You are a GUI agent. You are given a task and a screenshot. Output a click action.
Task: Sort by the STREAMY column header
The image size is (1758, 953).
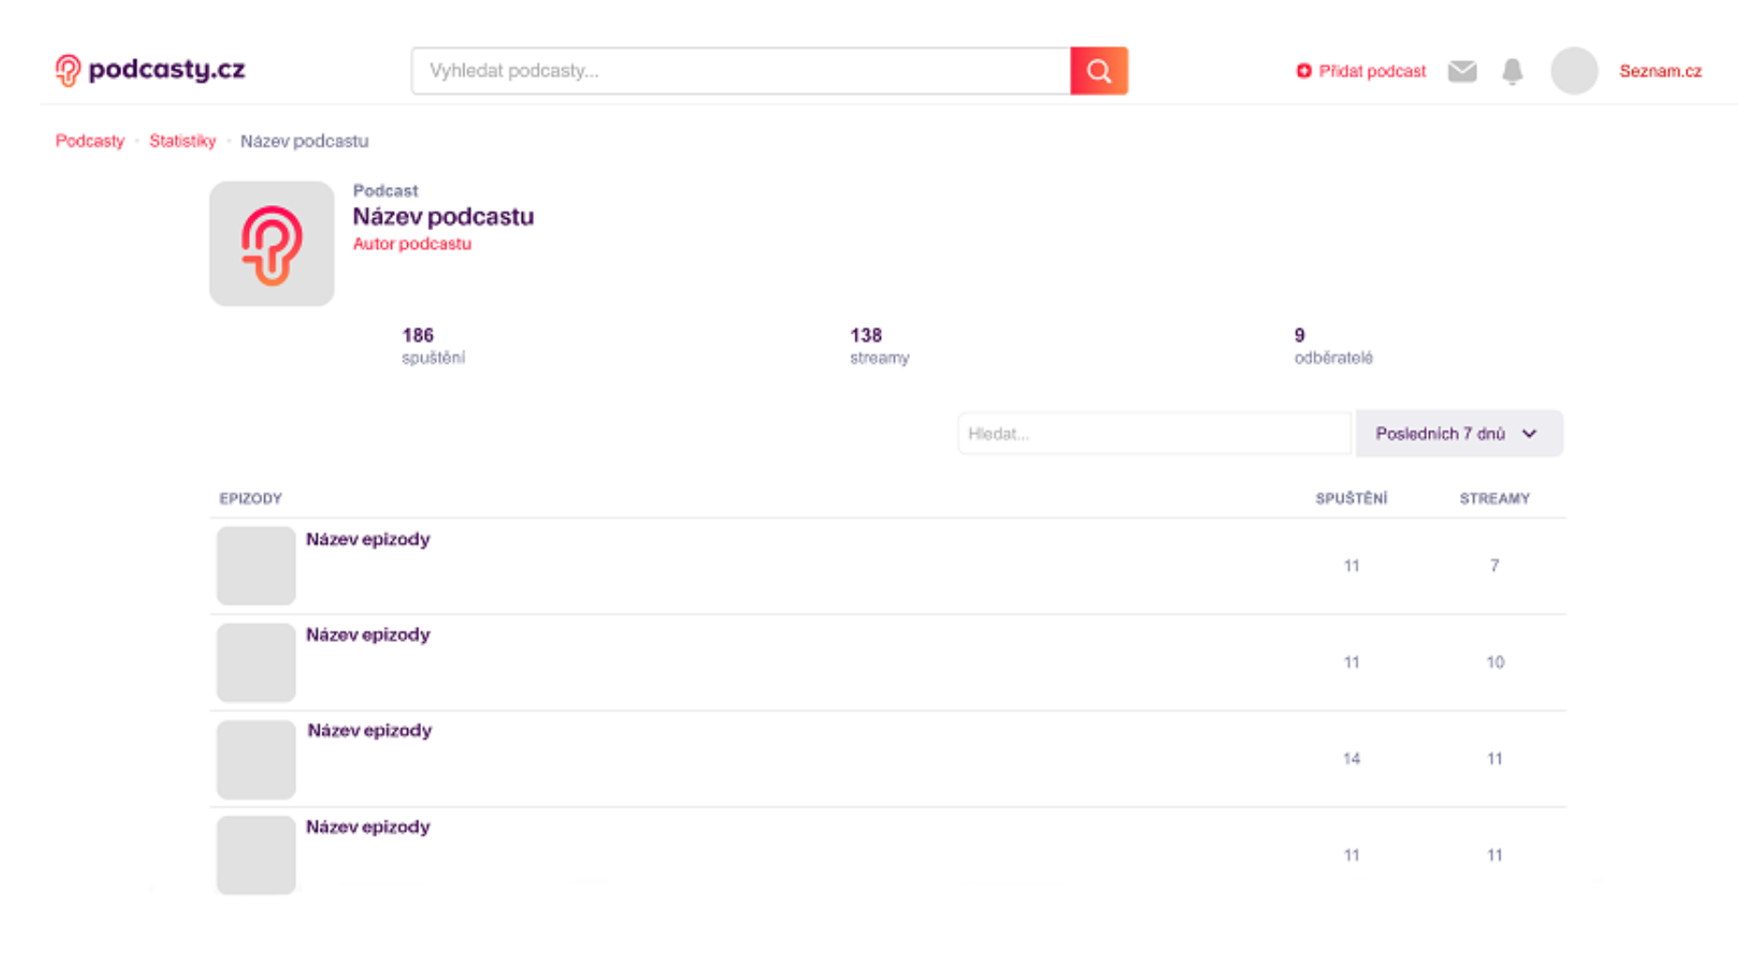coord(1494,498)
